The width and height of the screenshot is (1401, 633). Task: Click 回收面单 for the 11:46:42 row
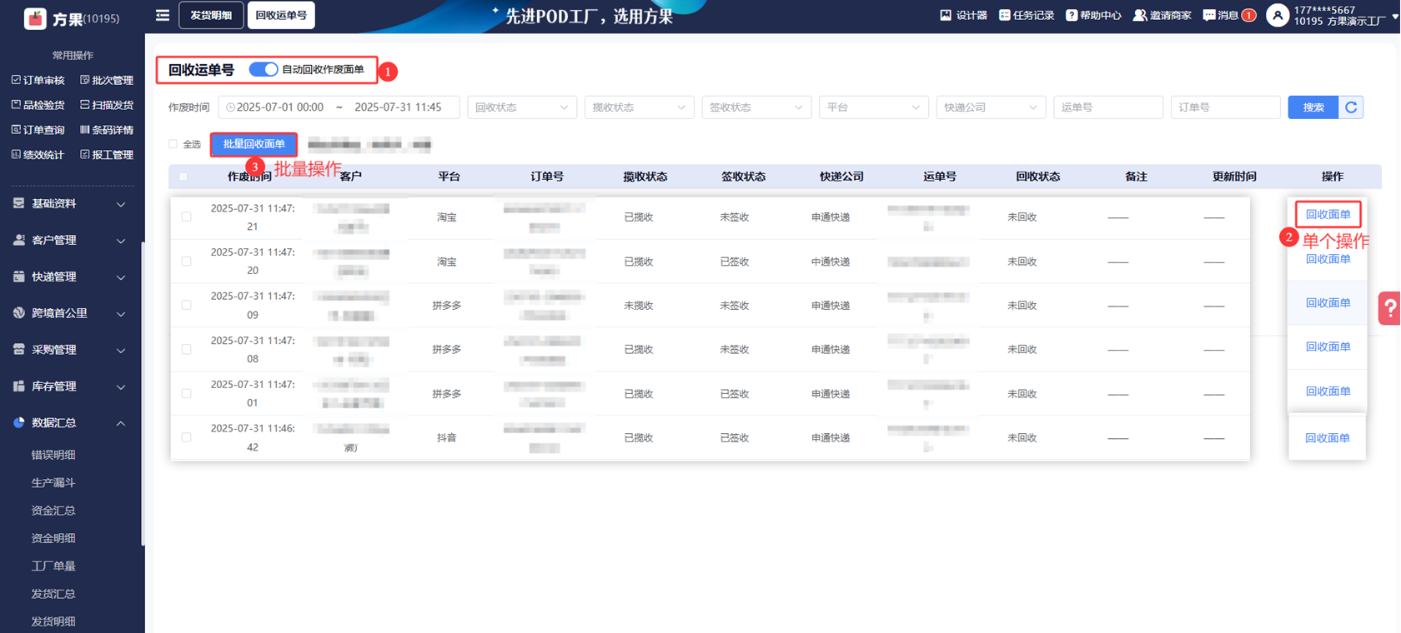click(x=1327, y=438)
